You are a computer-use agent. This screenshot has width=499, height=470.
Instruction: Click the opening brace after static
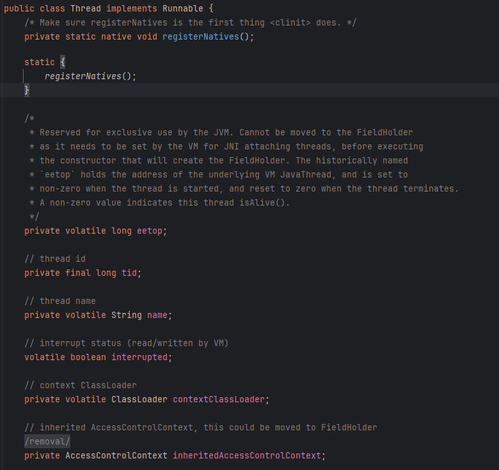63,62
